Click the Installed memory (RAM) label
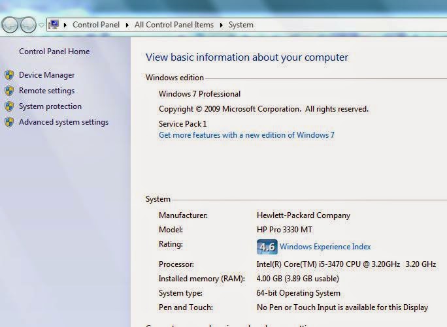The image size is (447, 327). pos(202,279)
